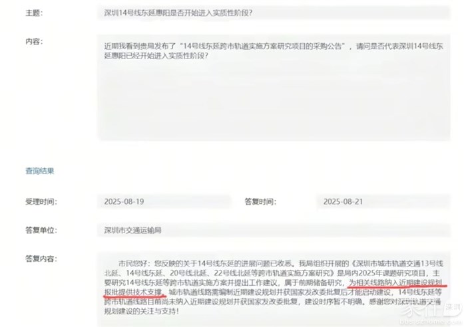466x327 pixels.
Task: Click the 答复单位 field 深圳市交通运输局
Action: 274,230
